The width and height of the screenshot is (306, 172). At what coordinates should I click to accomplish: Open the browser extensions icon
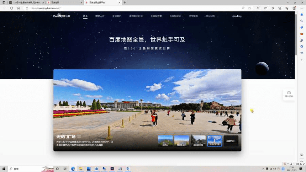coord(258,8)
